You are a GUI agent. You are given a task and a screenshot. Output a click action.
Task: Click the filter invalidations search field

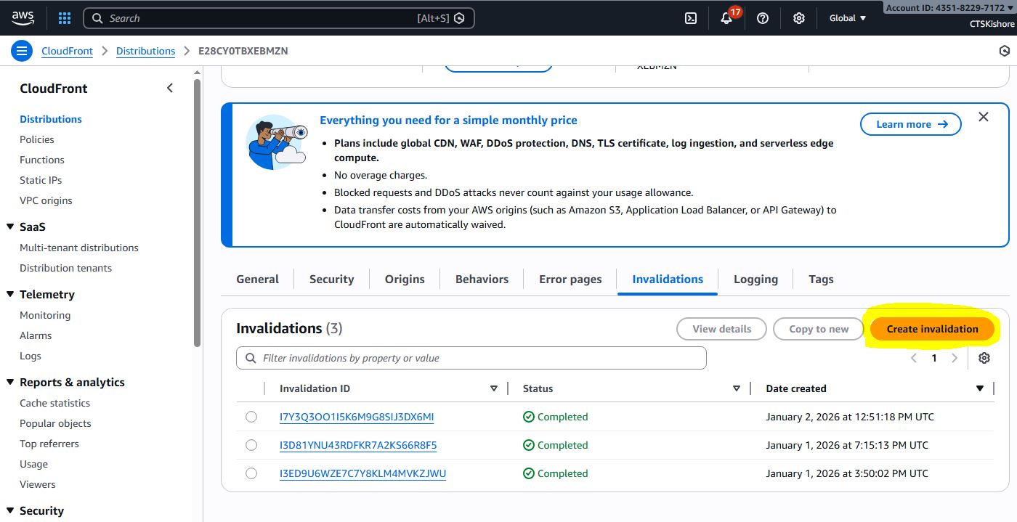click(471, 358)
